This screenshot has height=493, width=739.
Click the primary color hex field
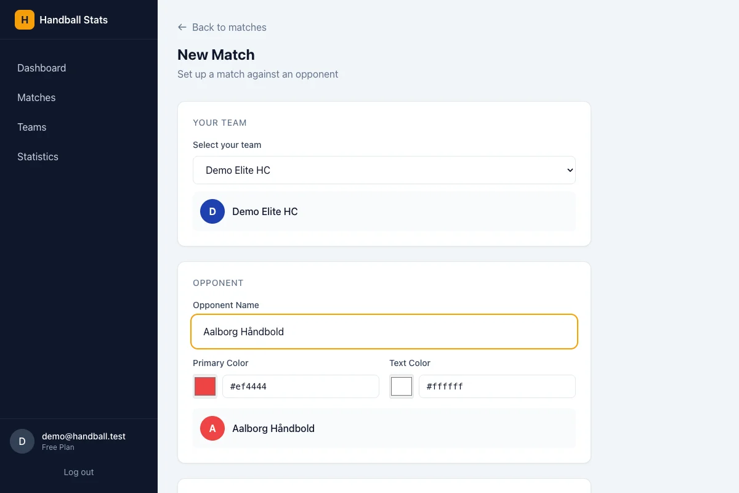click(x=301, y=386)
